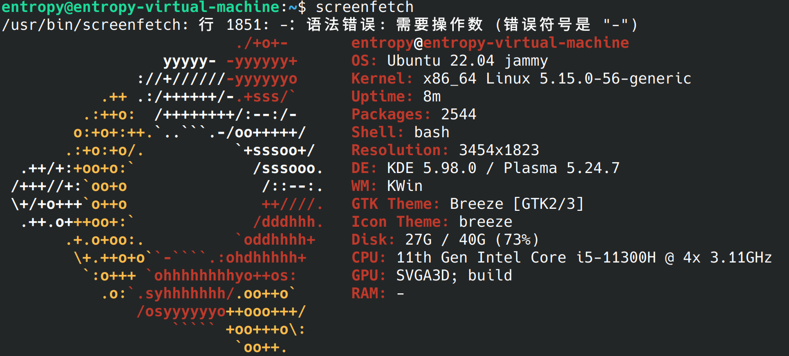This screenshot has width=789, height=356.
Task: Click the Resolution value '3454x1823'
Action: 499,150
